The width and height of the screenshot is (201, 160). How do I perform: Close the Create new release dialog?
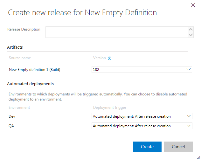point(193,5)
